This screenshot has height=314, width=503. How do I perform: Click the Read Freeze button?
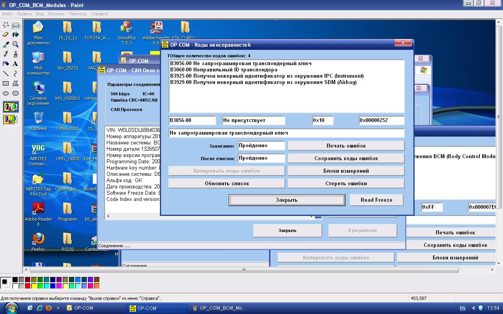click(376, 200)
